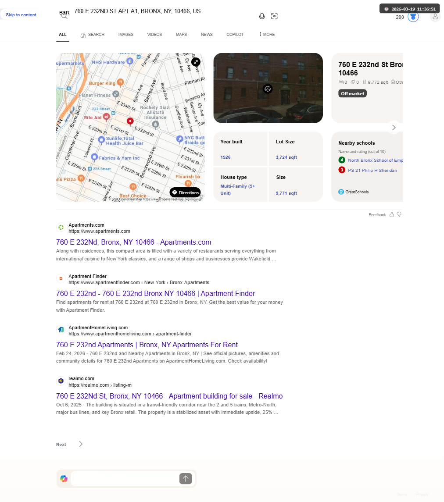Select Burger King marker on map
The image size is (444, 502).
120,82
